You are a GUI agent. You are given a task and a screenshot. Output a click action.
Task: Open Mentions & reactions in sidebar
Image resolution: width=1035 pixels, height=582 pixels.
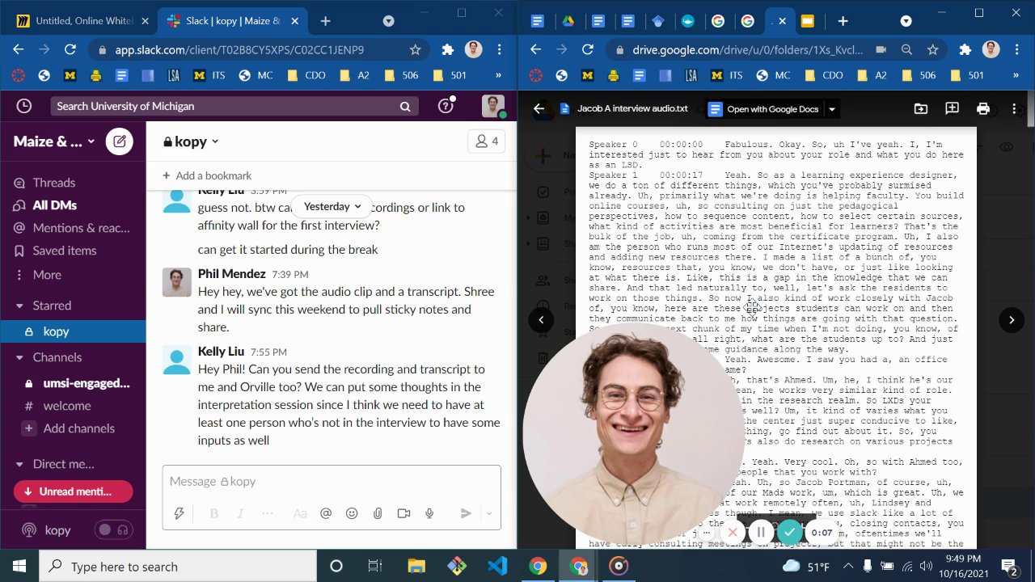[73, 228]
